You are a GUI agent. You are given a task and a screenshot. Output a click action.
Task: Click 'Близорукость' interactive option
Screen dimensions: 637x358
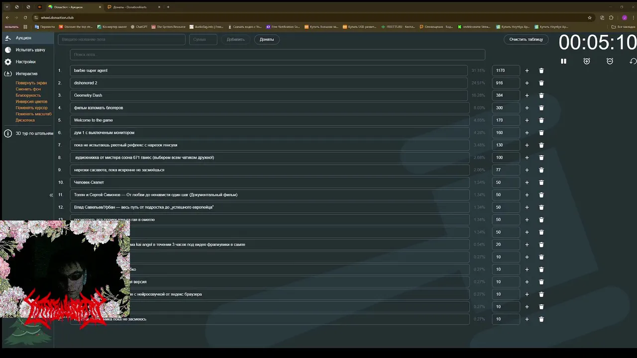coord(28,95)
